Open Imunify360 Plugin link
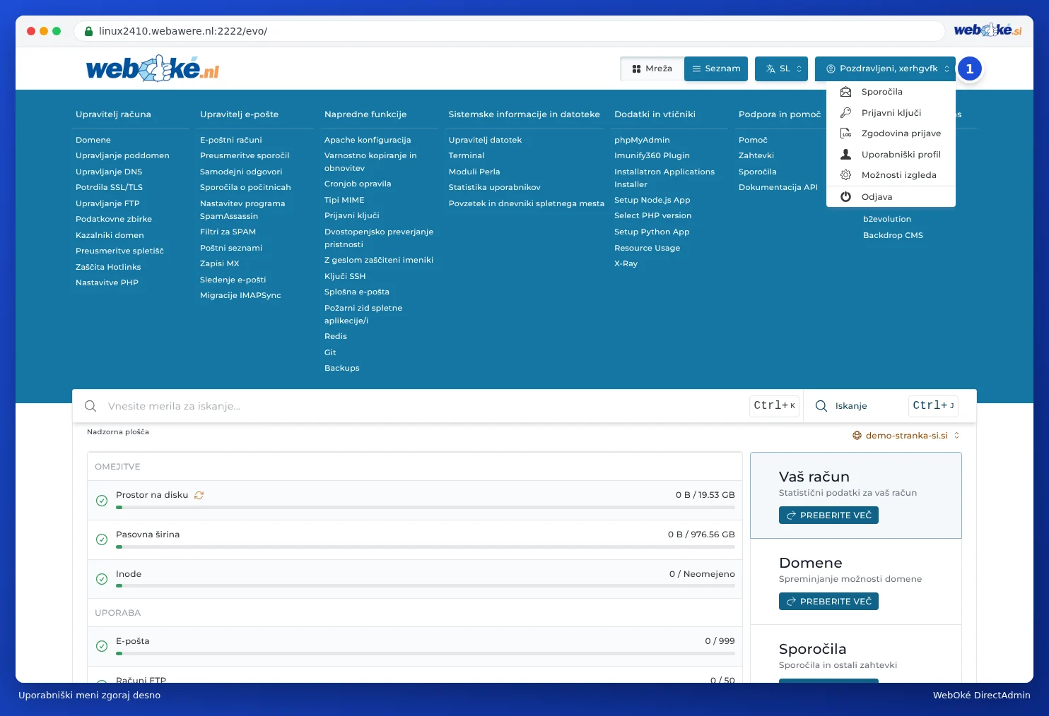This screenshot has height=716, width=1049. point(652,155)
